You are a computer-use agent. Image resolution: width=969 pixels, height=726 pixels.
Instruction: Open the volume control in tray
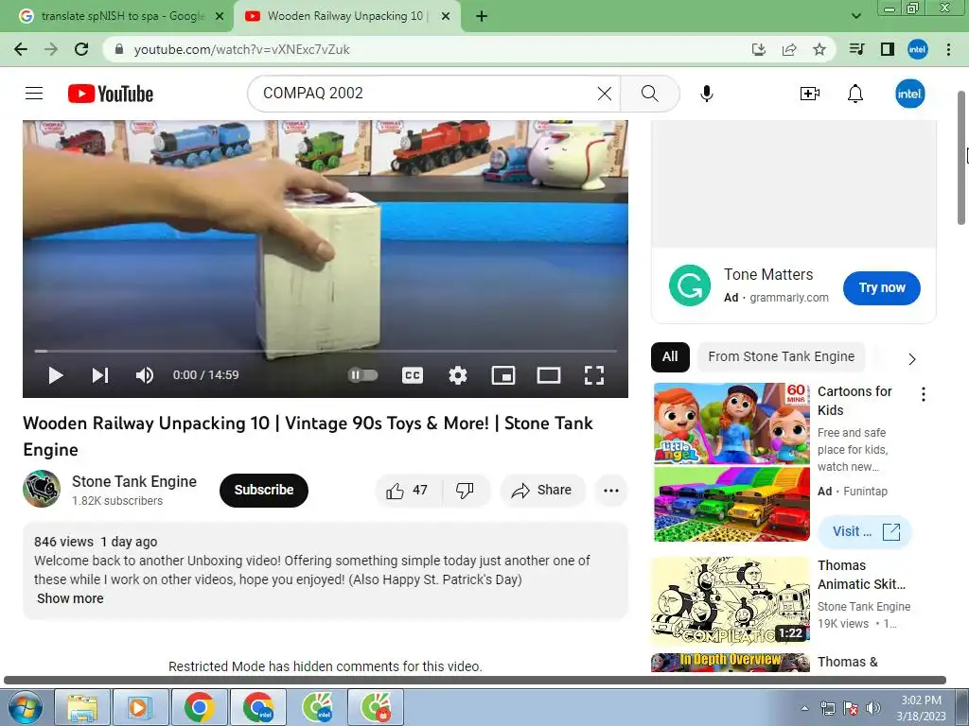[872, 708]
